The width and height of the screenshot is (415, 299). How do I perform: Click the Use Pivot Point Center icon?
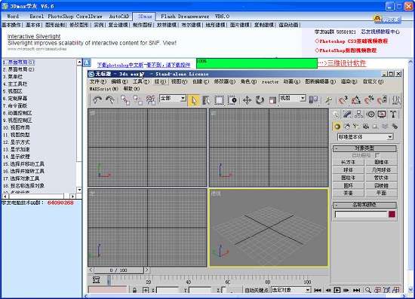(x=314, y=100)
